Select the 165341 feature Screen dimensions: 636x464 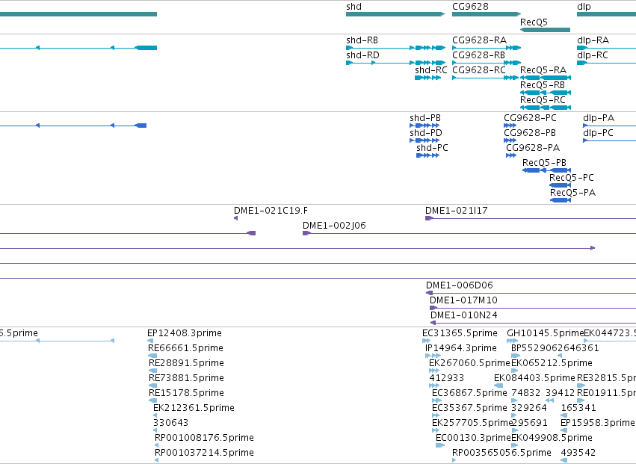coord(578,408)
